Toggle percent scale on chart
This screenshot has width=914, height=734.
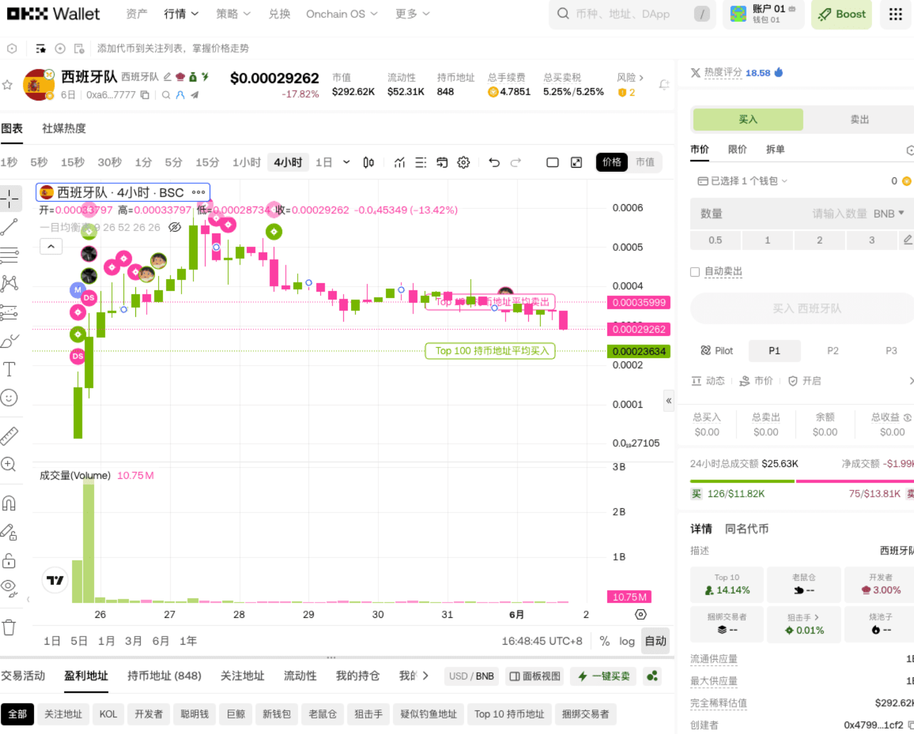point(605,641)
